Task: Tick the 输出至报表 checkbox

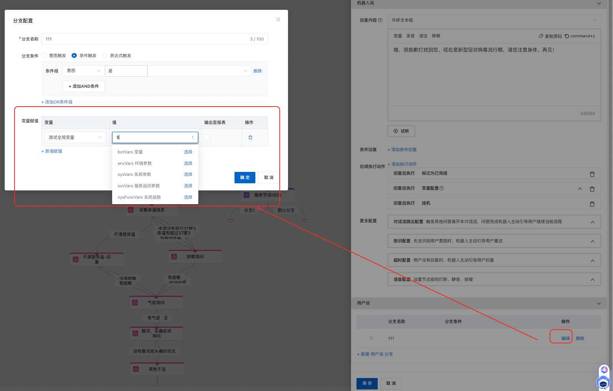Action: click(207, 138)
